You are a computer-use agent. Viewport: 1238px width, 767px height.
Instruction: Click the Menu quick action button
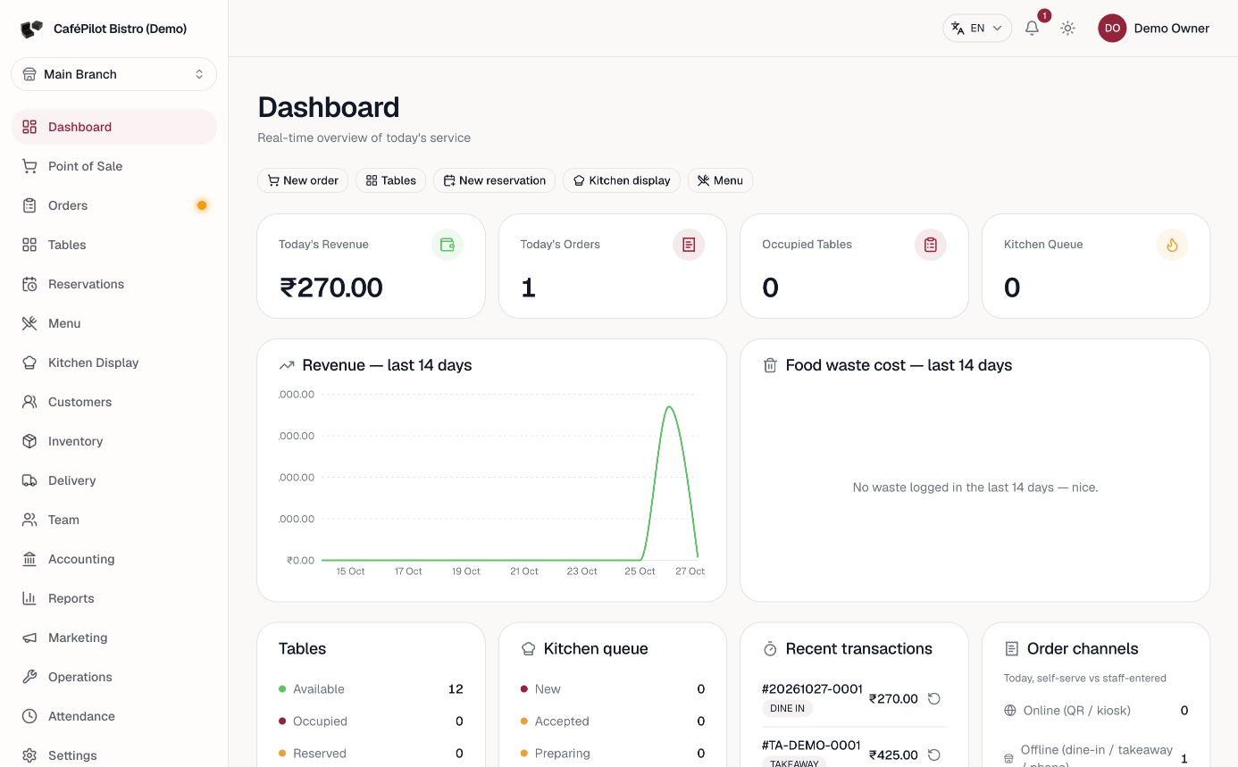tap(720, 180)
